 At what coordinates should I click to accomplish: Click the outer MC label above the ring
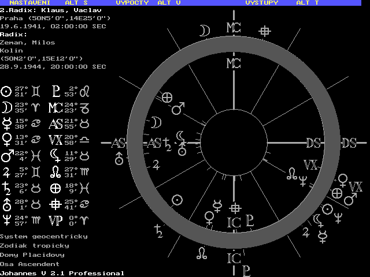pyautogui.click(x=234, y=28)
